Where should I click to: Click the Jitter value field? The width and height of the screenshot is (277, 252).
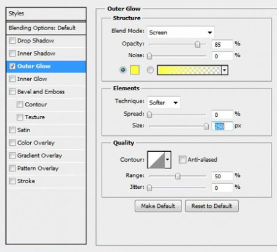(222, 188)
